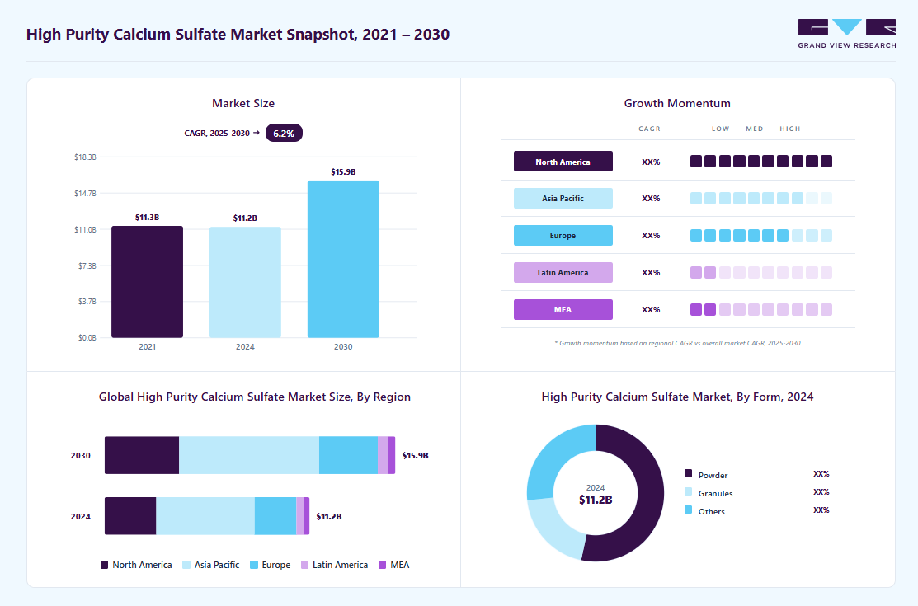Click the dashboard title text

(x=238, y=35)
